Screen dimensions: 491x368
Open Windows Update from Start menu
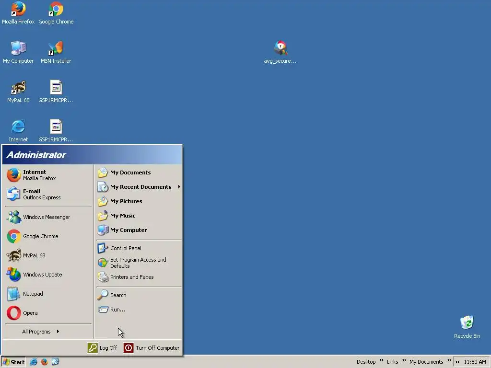(x=48, y=275)
